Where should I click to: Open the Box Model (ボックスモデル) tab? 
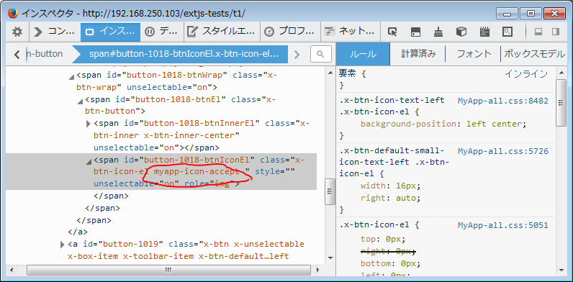[534, 54]
